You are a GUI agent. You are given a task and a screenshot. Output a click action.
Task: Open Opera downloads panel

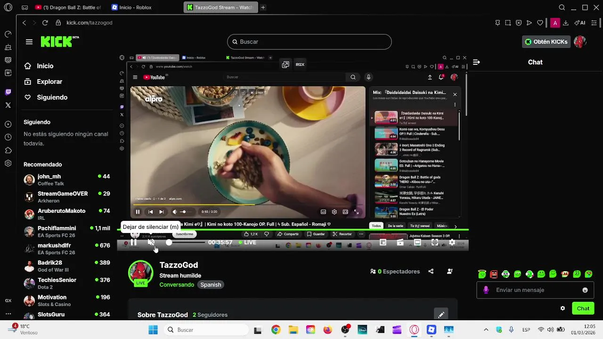566,23
